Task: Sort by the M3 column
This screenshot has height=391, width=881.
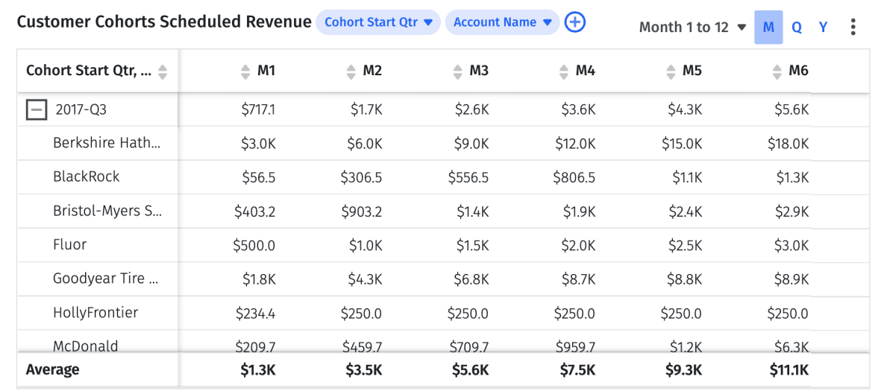Action: (458, 71)
